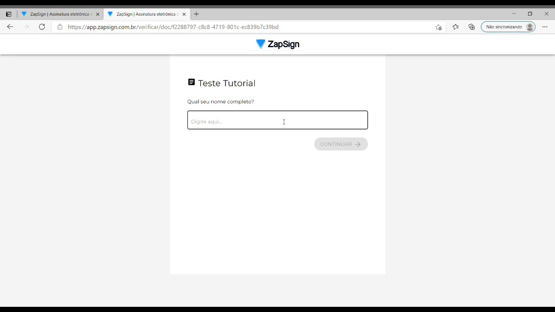The width and height of the screenshot is (555, 312).
Task: Click the padlock site info icon
Action: pos(60,27)
